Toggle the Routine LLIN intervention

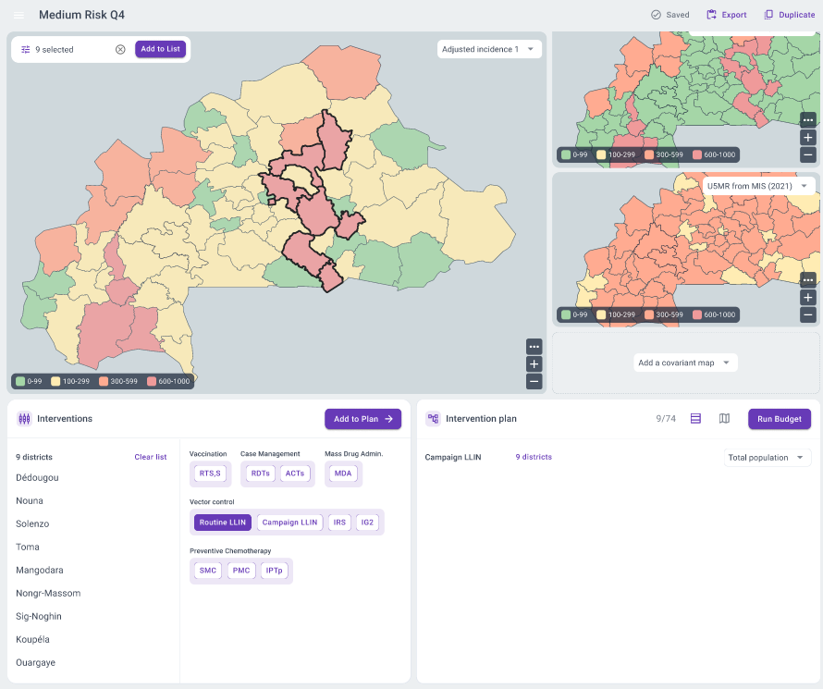223,523
